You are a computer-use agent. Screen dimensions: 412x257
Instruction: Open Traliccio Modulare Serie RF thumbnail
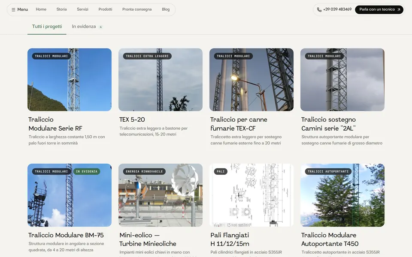click(70, 80)
